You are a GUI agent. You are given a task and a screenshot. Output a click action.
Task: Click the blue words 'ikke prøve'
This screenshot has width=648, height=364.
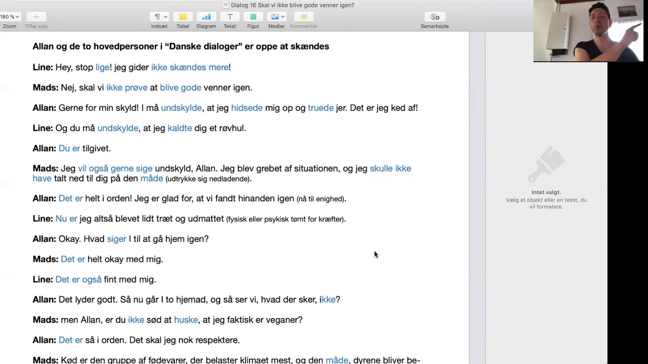point(127,87)
